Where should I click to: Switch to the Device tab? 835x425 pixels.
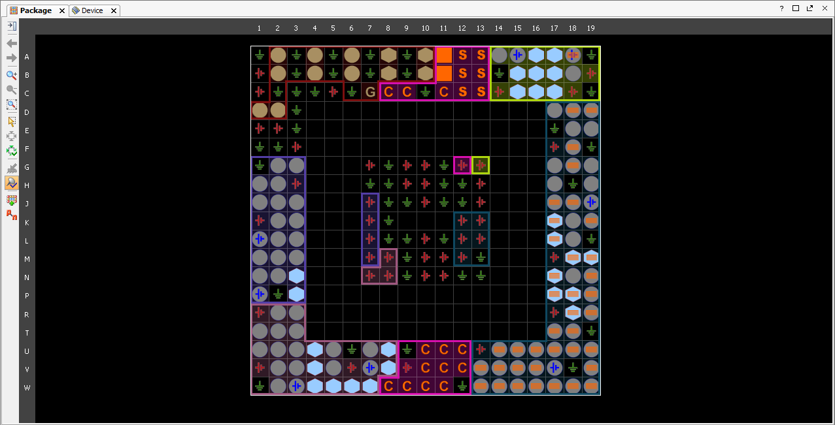[92, 10]
